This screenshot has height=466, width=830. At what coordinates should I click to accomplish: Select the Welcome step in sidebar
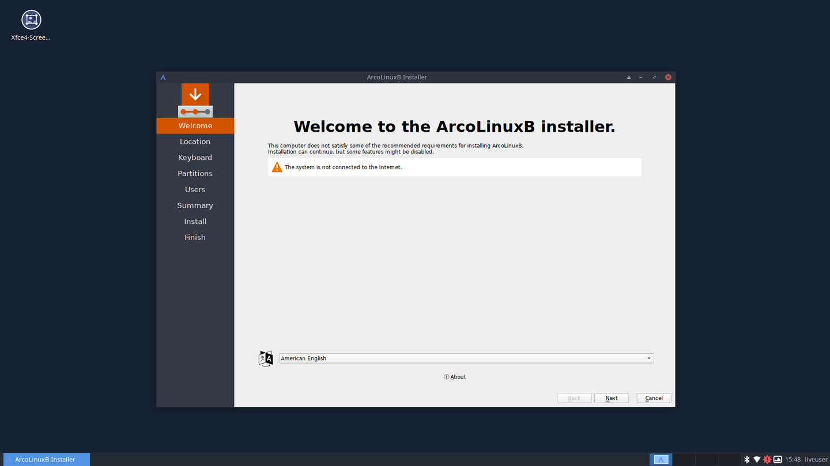click(195, 125)
